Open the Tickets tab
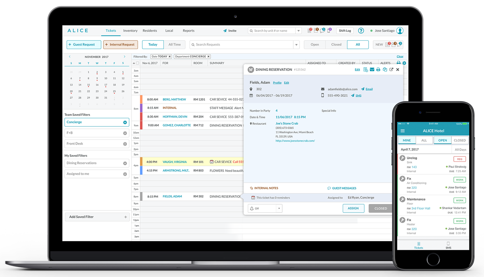Screen dimensions: 484x277 (x=111, y=31)
